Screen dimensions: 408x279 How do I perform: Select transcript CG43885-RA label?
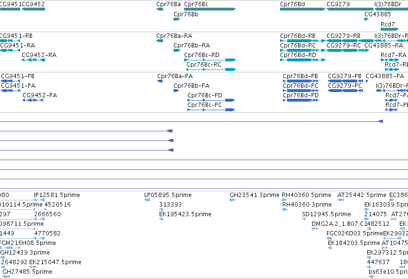point(384,45)
